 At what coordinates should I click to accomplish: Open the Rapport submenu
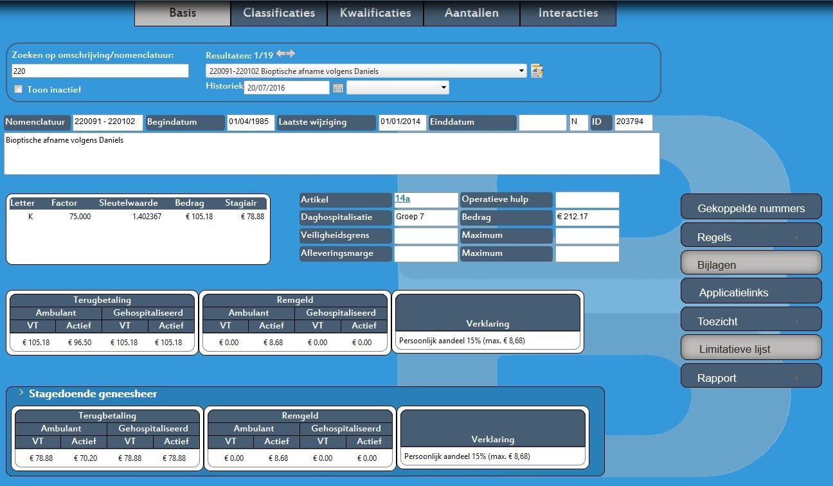point(751,376)
